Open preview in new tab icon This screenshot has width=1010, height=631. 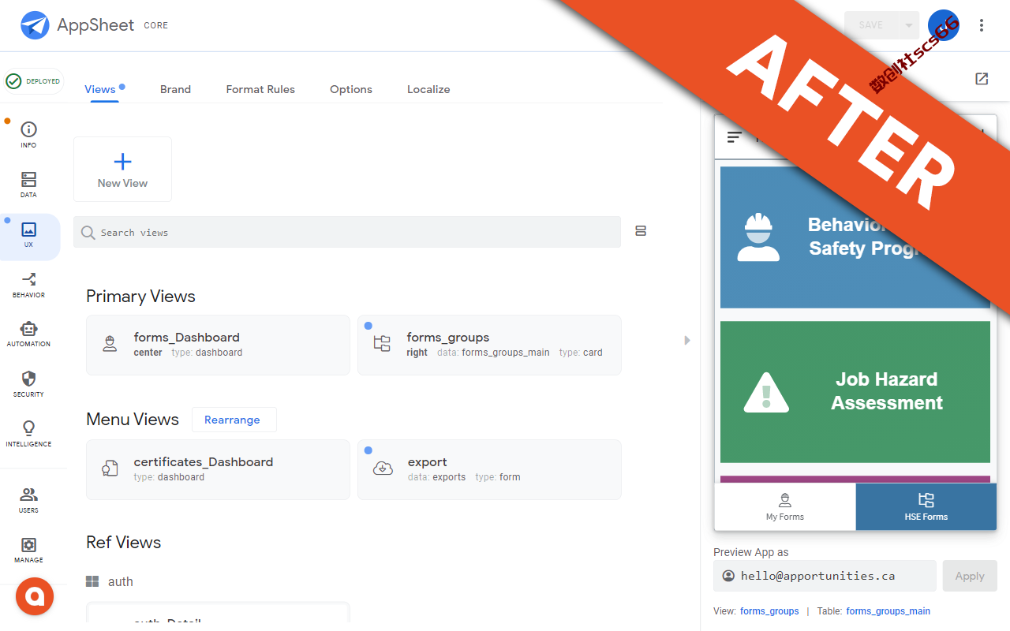point(982,79)
